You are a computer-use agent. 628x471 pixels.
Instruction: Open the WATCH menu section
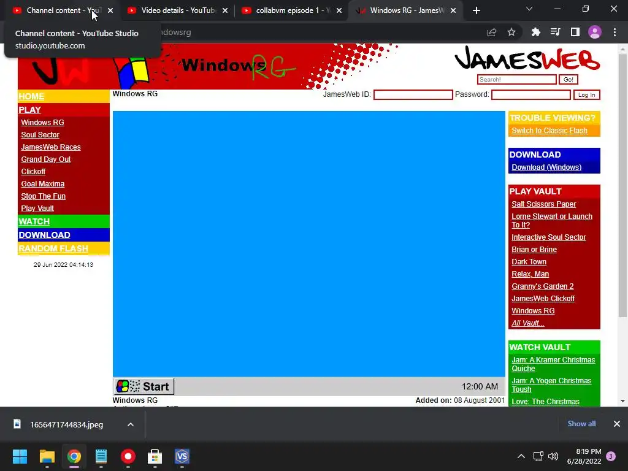point(34,221)
